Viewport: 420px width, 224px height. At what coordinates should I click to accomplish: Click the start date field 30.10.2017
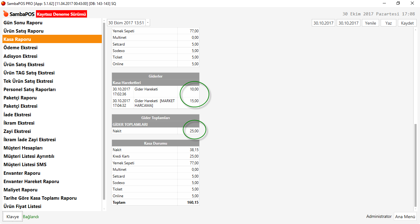323,23
